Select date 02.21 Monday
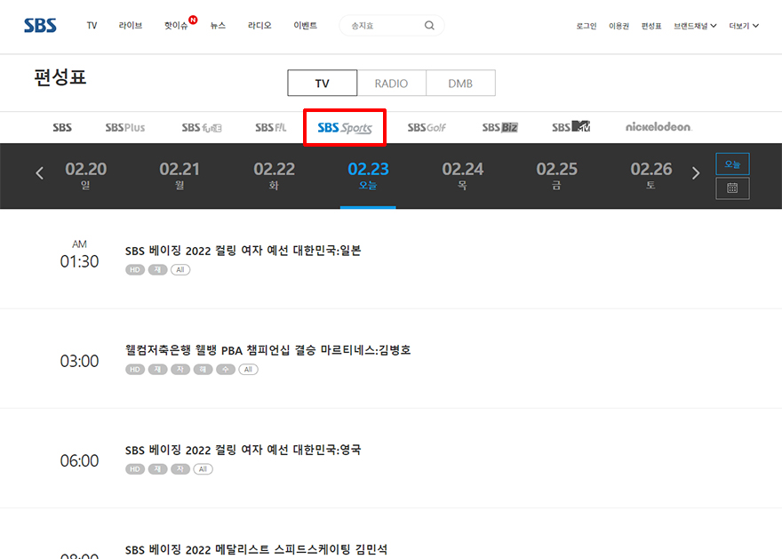 180,176
